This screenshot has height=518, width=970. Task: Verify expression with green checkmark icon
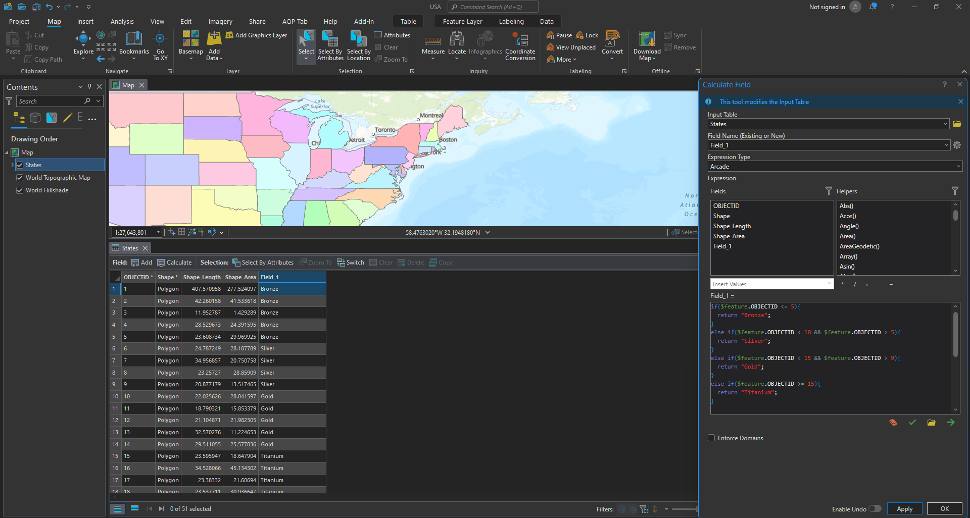912,423
